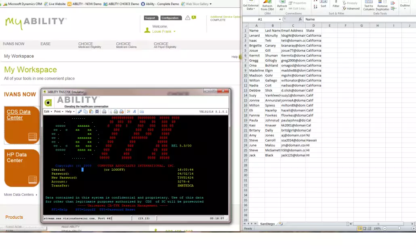416x249 pixels.
Task: Switch to Normal view in Excel status bar
Action: click(359, 228)
